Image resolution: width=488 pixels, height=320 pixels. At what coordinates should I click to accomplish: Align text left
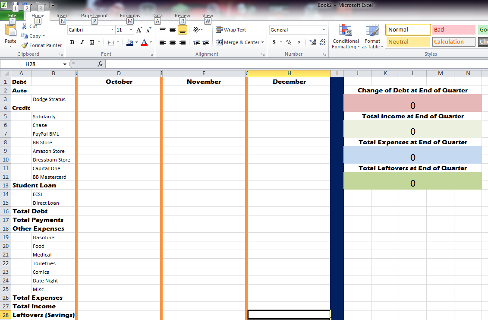click(x=163, y=42)
